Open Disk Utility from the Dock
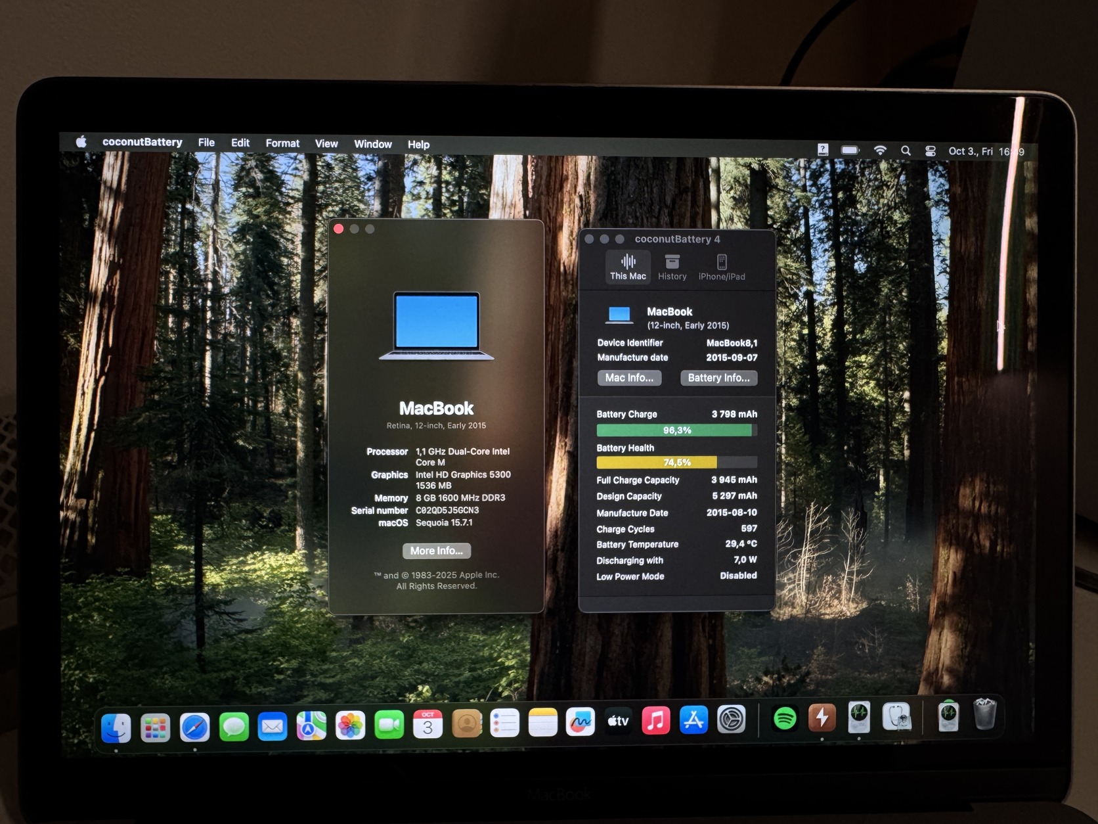The height and width of the screenshot is (824, 1098). [x=896, y=717]
